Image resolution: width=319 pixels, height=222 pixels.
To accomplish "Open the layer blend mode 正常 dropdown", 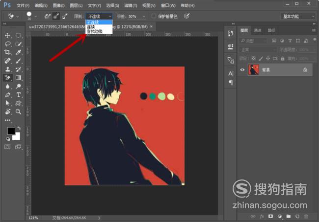I will (258, 50).
